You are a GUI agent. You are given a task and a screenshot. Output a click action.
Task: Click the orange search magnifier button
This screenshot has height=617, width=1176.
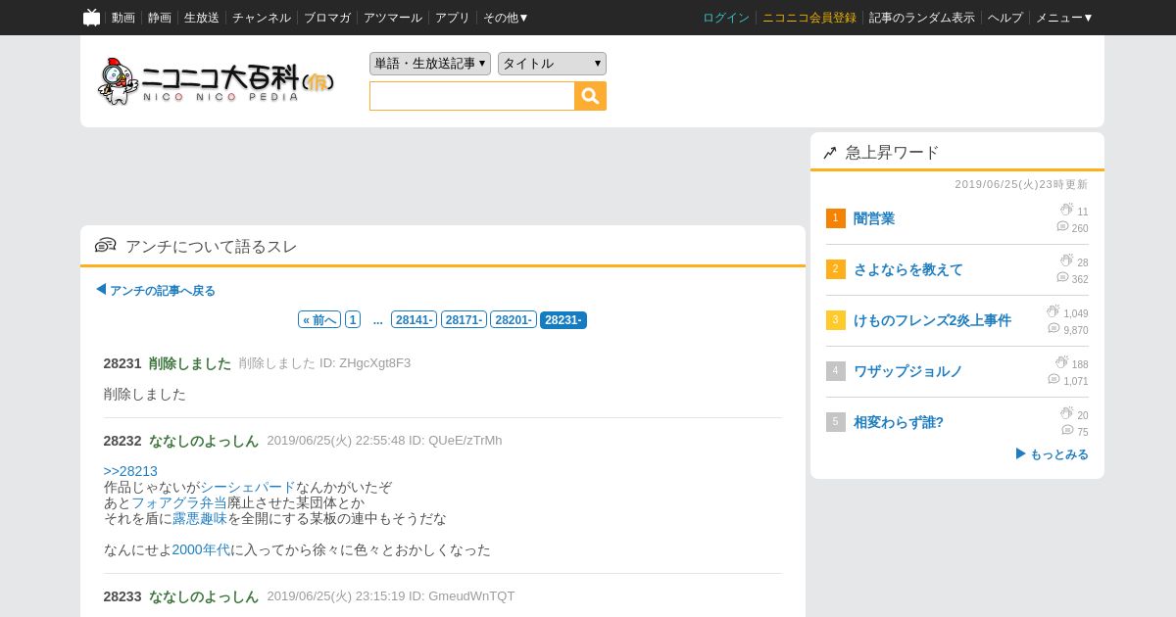point(590,96)
